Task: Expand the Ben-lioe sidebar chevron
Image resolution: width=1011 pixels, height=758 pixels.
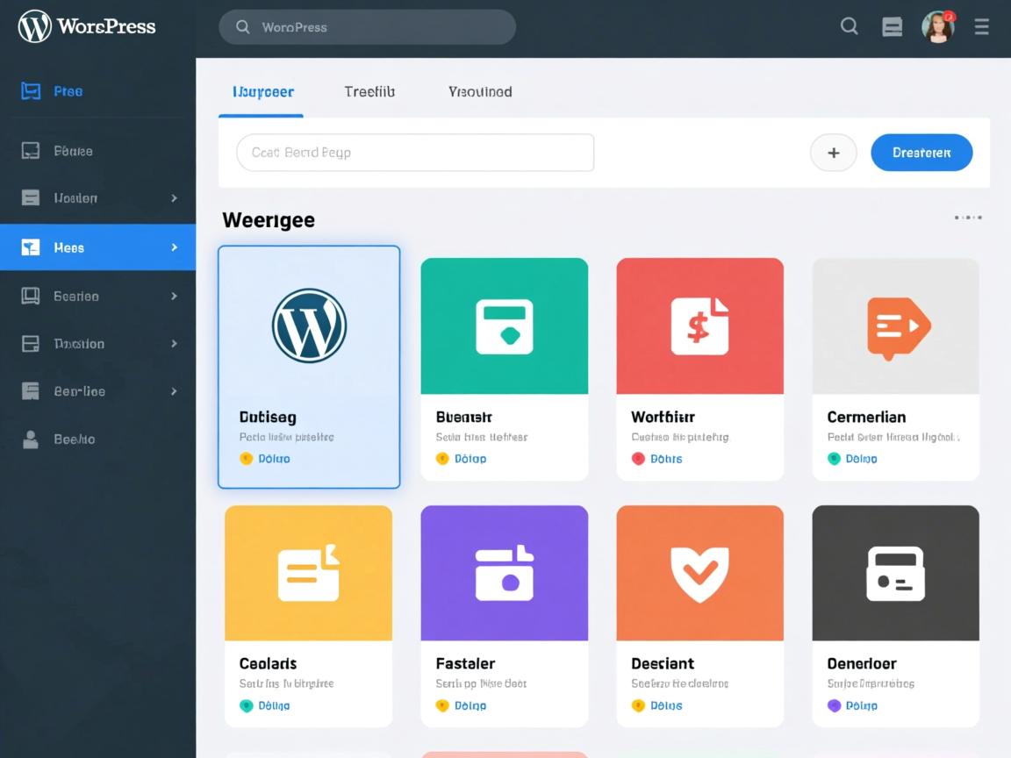Action: tap(174, 391)
